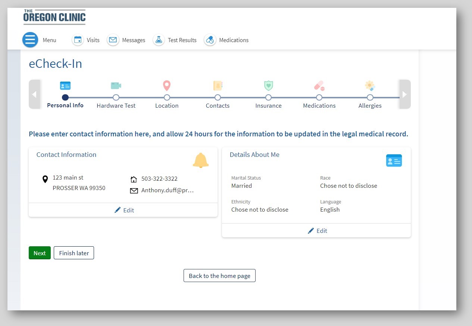Open the Visits calendar icon
This screenshot has height=326, width=472.
pos(78,40)
